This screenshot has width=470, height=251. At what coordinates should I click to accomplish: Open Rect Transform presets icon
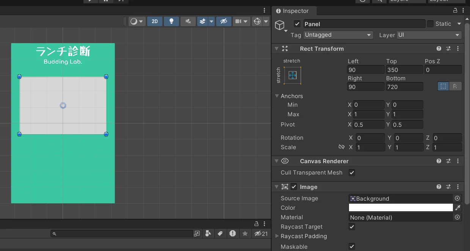pos(448,48)
